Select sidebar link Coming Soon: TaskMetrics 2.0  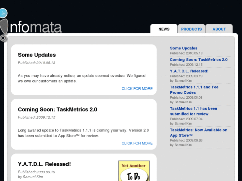199,60
